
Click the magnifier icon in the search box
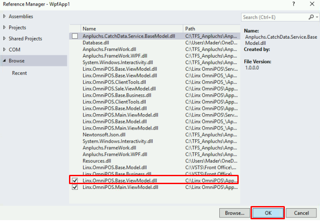click(x=311, y=17)
